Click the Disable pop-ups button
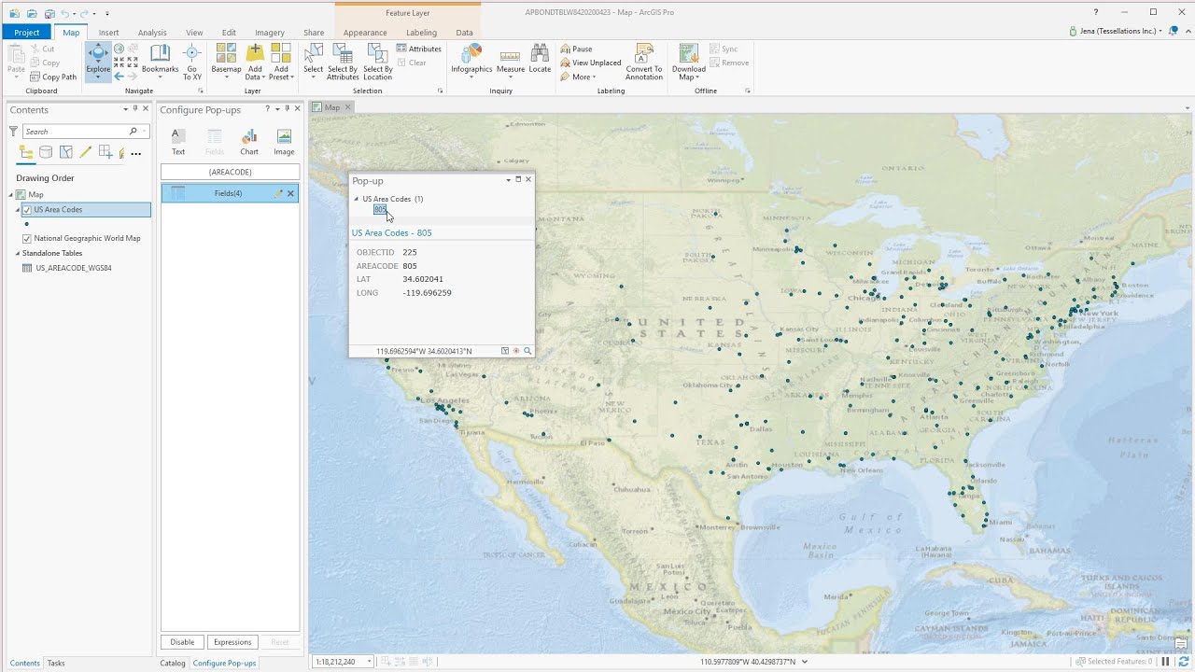Screen dimensions: 1195x672 coord(182,642)
